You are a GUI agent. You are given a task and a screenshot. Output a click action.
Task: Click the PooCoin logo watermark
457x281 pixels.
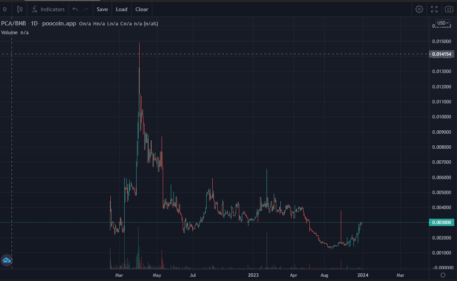[7, 260]
